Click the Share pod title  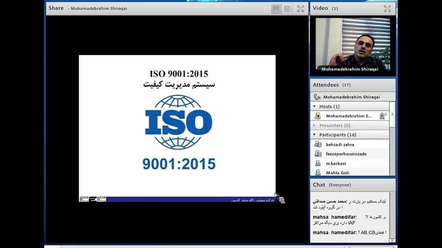click(x=56, y=8)
